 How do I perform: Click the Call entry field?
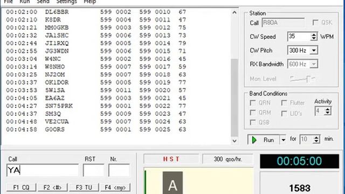coord(43,170)
